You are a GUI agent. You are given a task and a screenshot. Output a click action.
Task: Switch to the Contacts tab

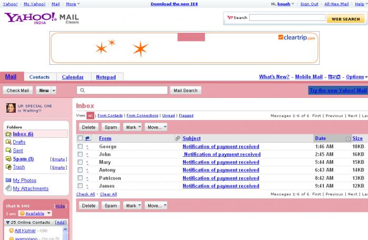click(39, 77)
